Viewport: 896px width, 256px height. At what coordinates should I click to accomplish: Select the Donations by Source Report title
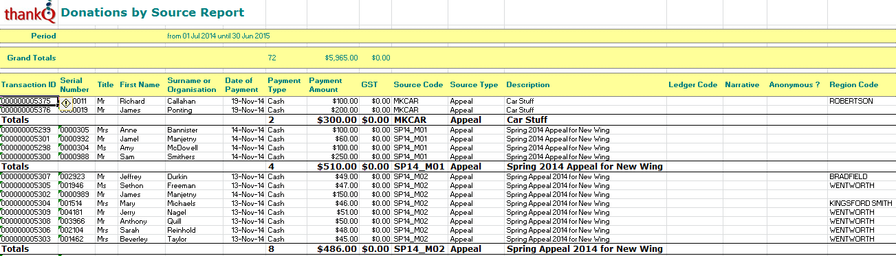[x=153, y=12]
